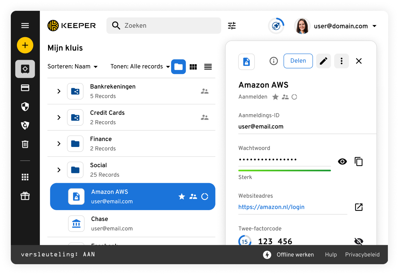Viewport: 399px width, 275px height.
Task: Click Credit Cards shared folder icon
Action: pyautogui.click(x=75, y=118)
